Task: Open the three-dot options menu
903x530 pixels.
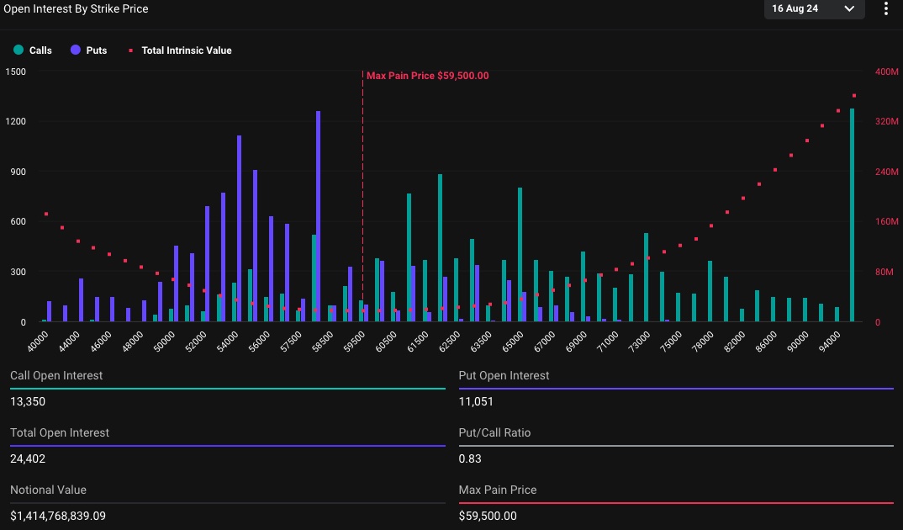Action: [885, 9]
